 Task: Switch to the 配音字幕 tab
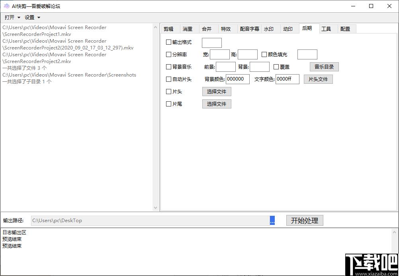250,29
